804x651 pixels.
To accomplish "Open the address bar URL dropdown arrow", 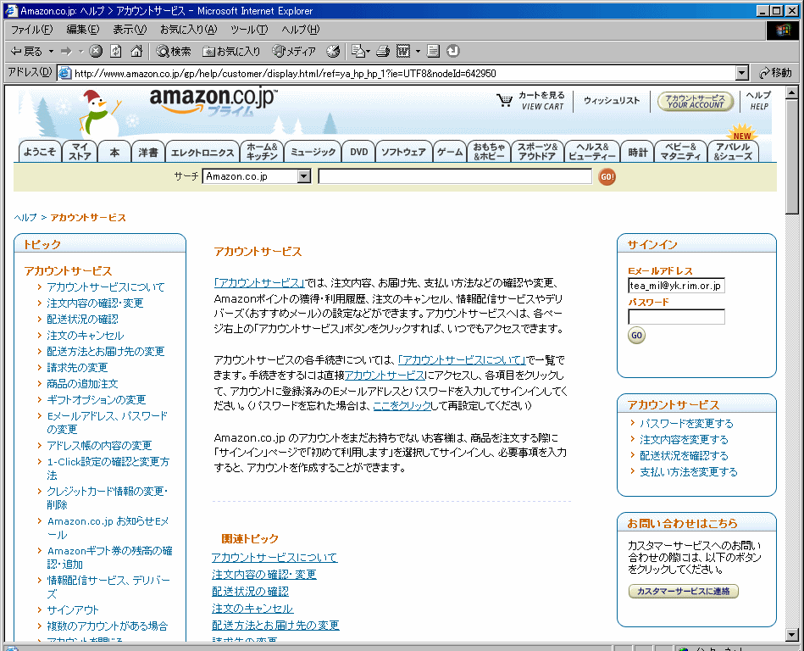I will [x=742, y=73].
